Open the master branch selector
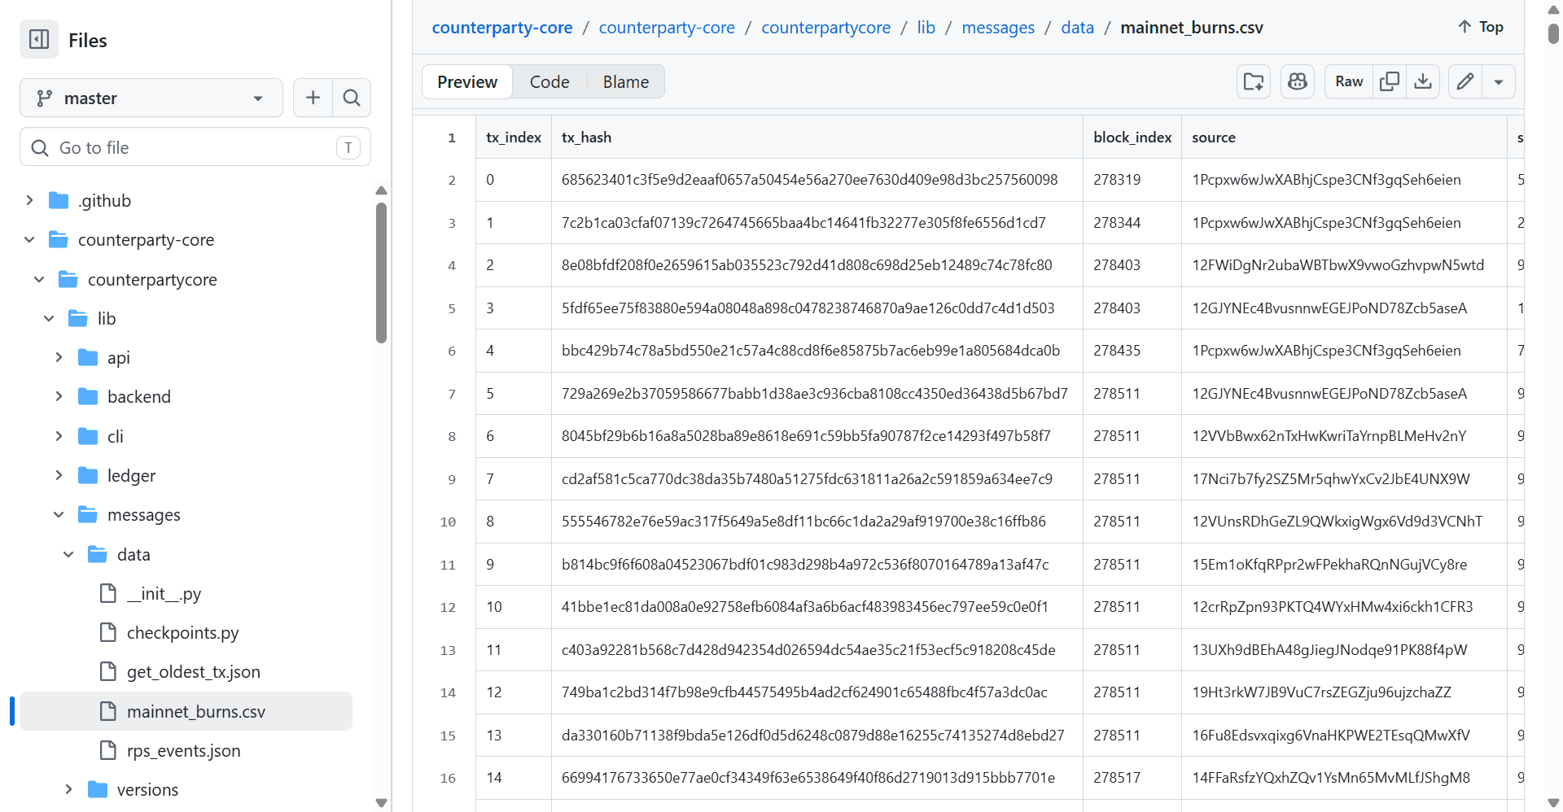This screenshot has width=1563, height=812. tap(151, 98)
